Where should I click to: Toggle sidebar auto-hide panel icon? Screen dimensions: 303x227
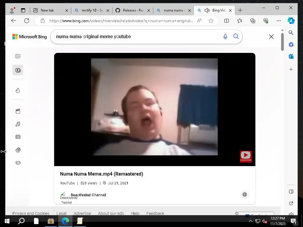pyautogui.click(x=291, y=192)
